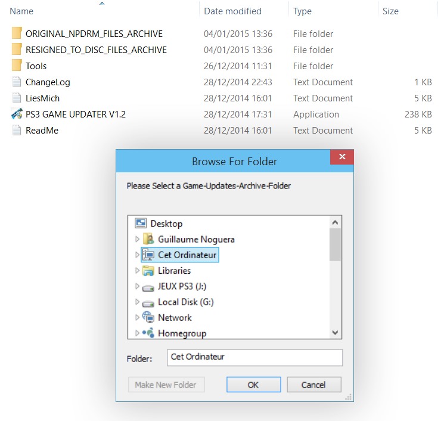Select the Local Disk (G:) drive icon

pyautogui.click(x=148, y=304)
